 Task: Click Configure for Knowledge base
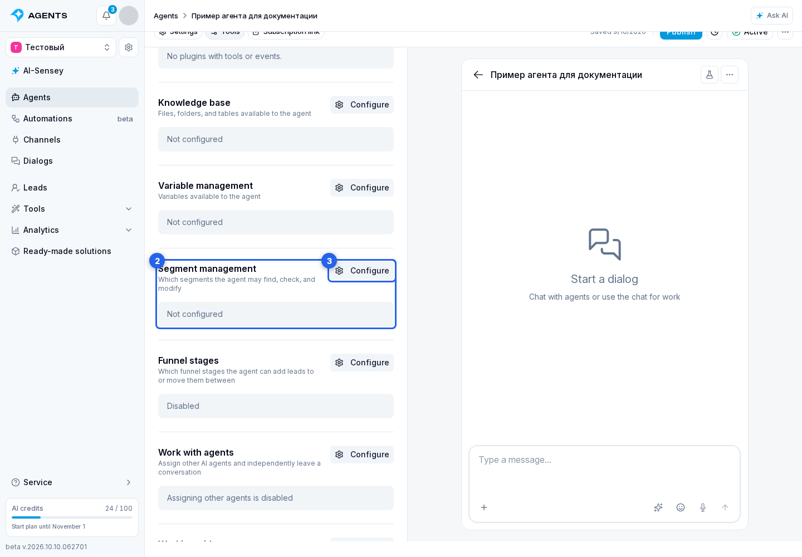pos(362,105)
